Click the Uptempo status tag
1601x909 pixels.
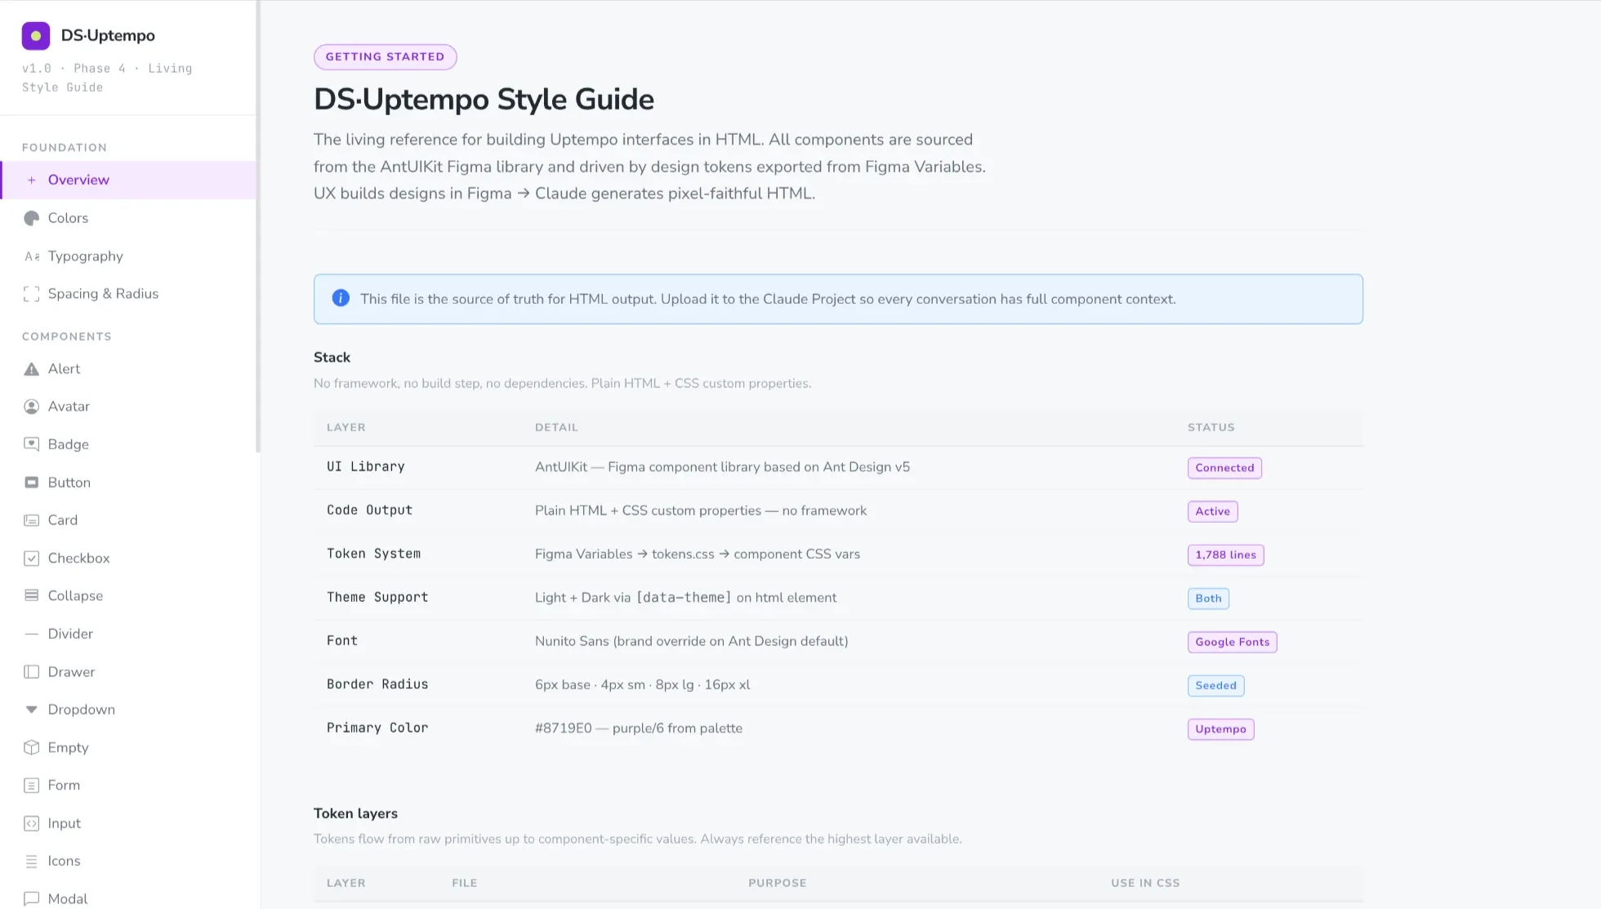1220,729
